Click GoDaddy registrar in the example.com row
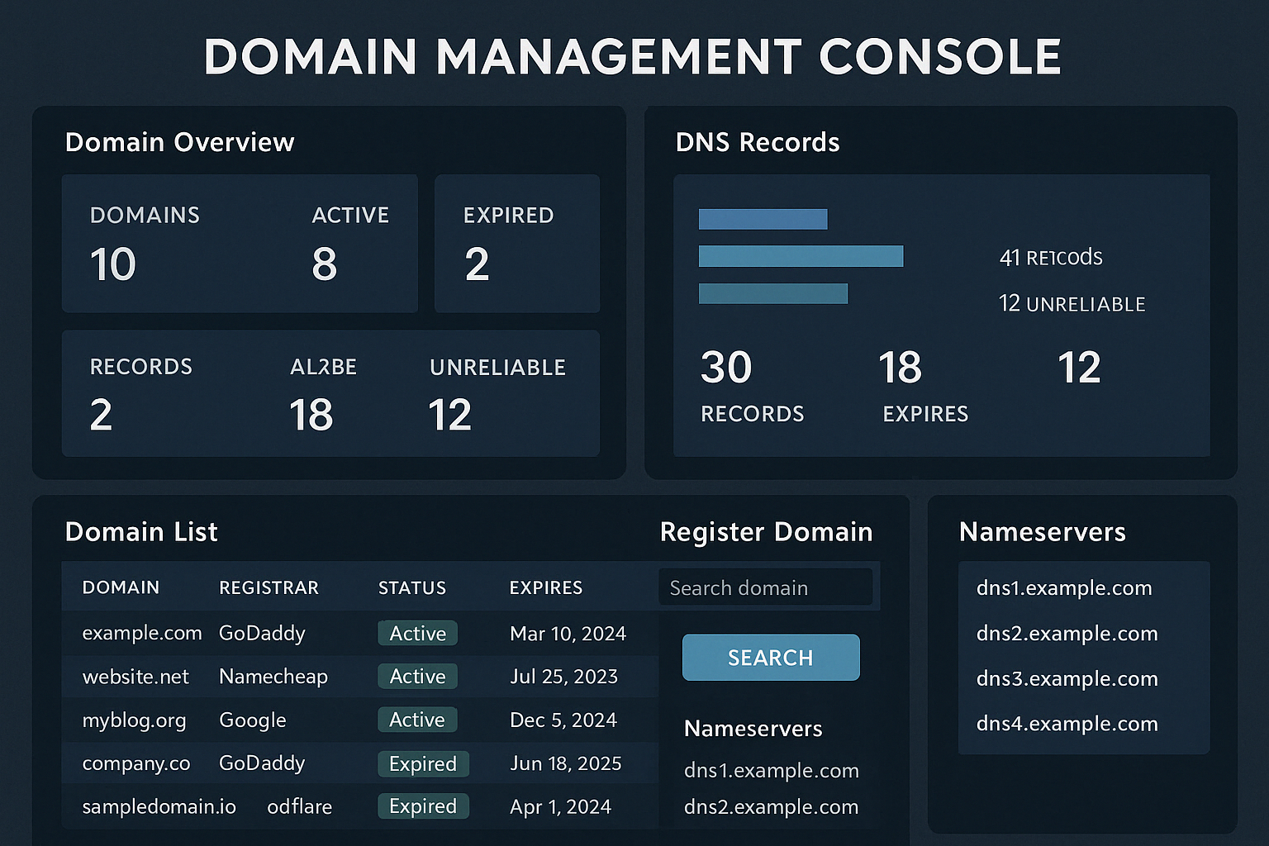Screen dimensions: 1269x846 click(x=262, y=634)
